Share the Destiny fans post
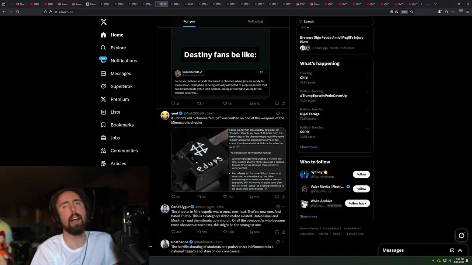The width and height of the screenshot is (472, 265). [x=284, y=103]
